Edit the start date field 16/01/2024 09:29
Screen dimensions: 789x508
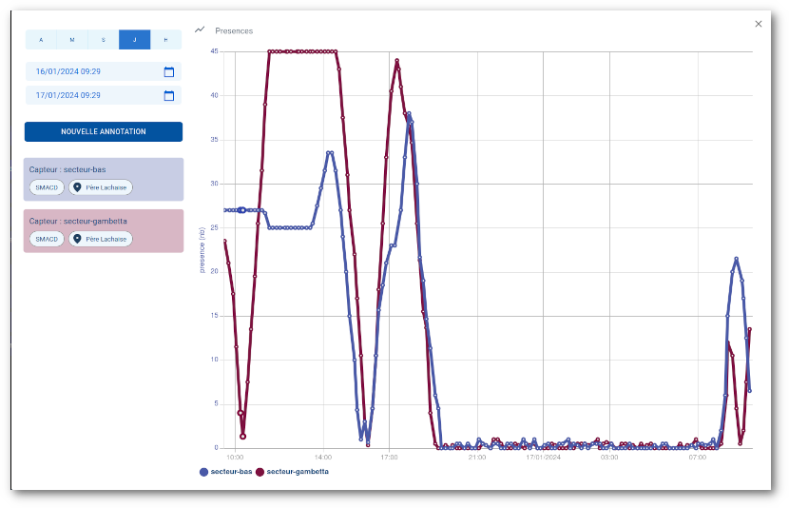pyautogui.click(x=93, y=71)
